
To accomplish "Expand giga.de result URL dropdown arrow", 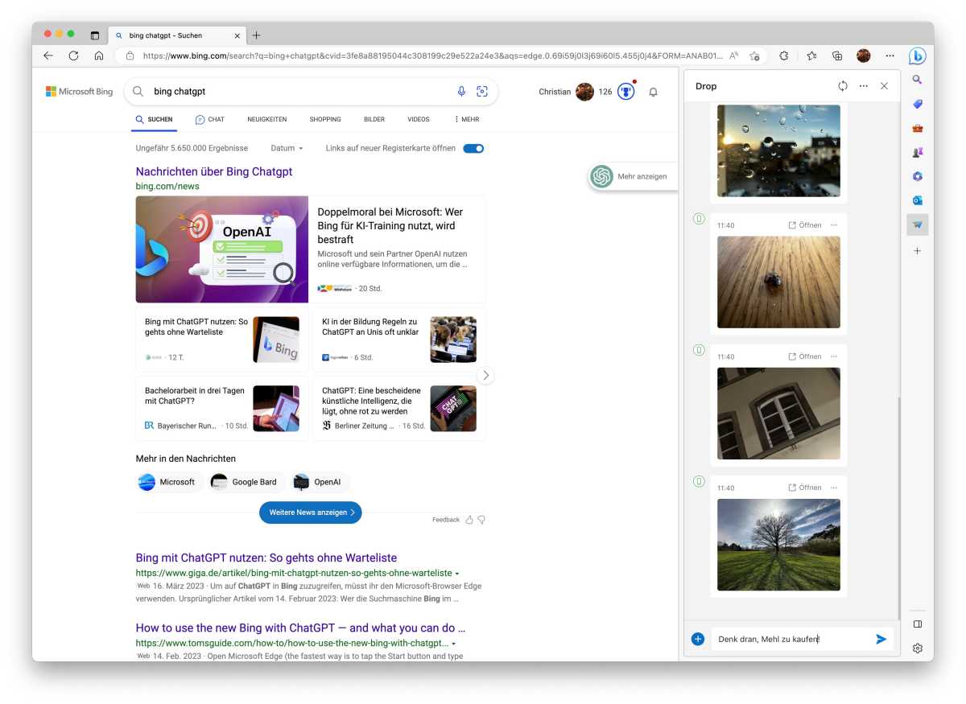I will coord(457,574).
